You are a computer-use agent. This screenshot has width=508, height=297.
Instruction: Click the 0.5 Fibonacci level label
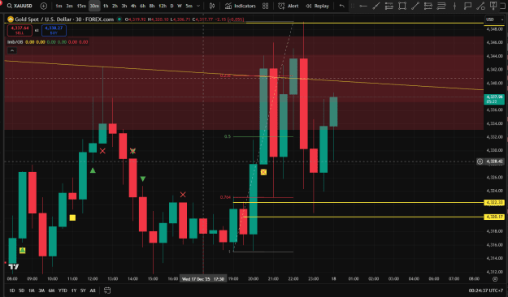(x=228, y=136)
